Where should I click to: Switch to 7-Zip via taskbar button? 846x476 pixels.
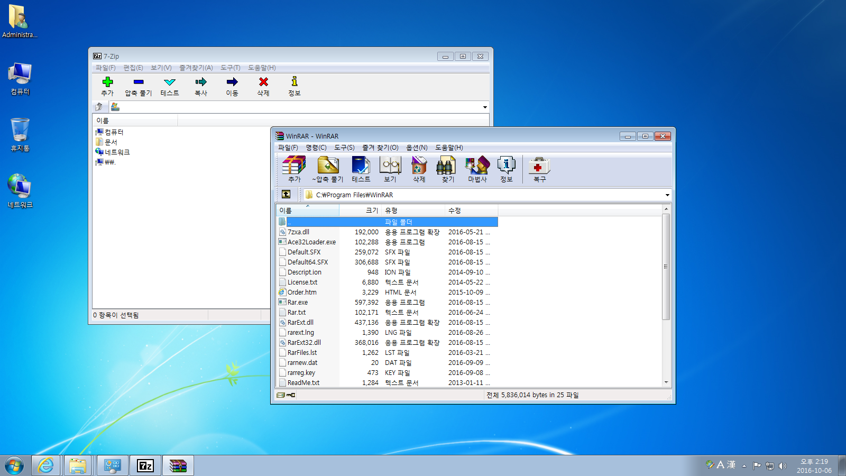click(x=145, y=465)
